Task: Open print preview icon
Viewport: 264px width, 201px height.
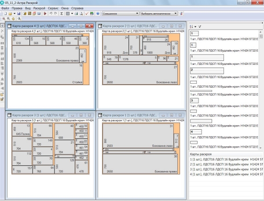Action: click(x=81, y=14)
